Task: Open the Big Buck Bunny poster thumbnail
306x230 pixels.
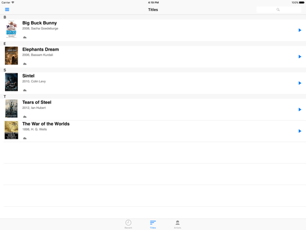Action: point(11,29)
